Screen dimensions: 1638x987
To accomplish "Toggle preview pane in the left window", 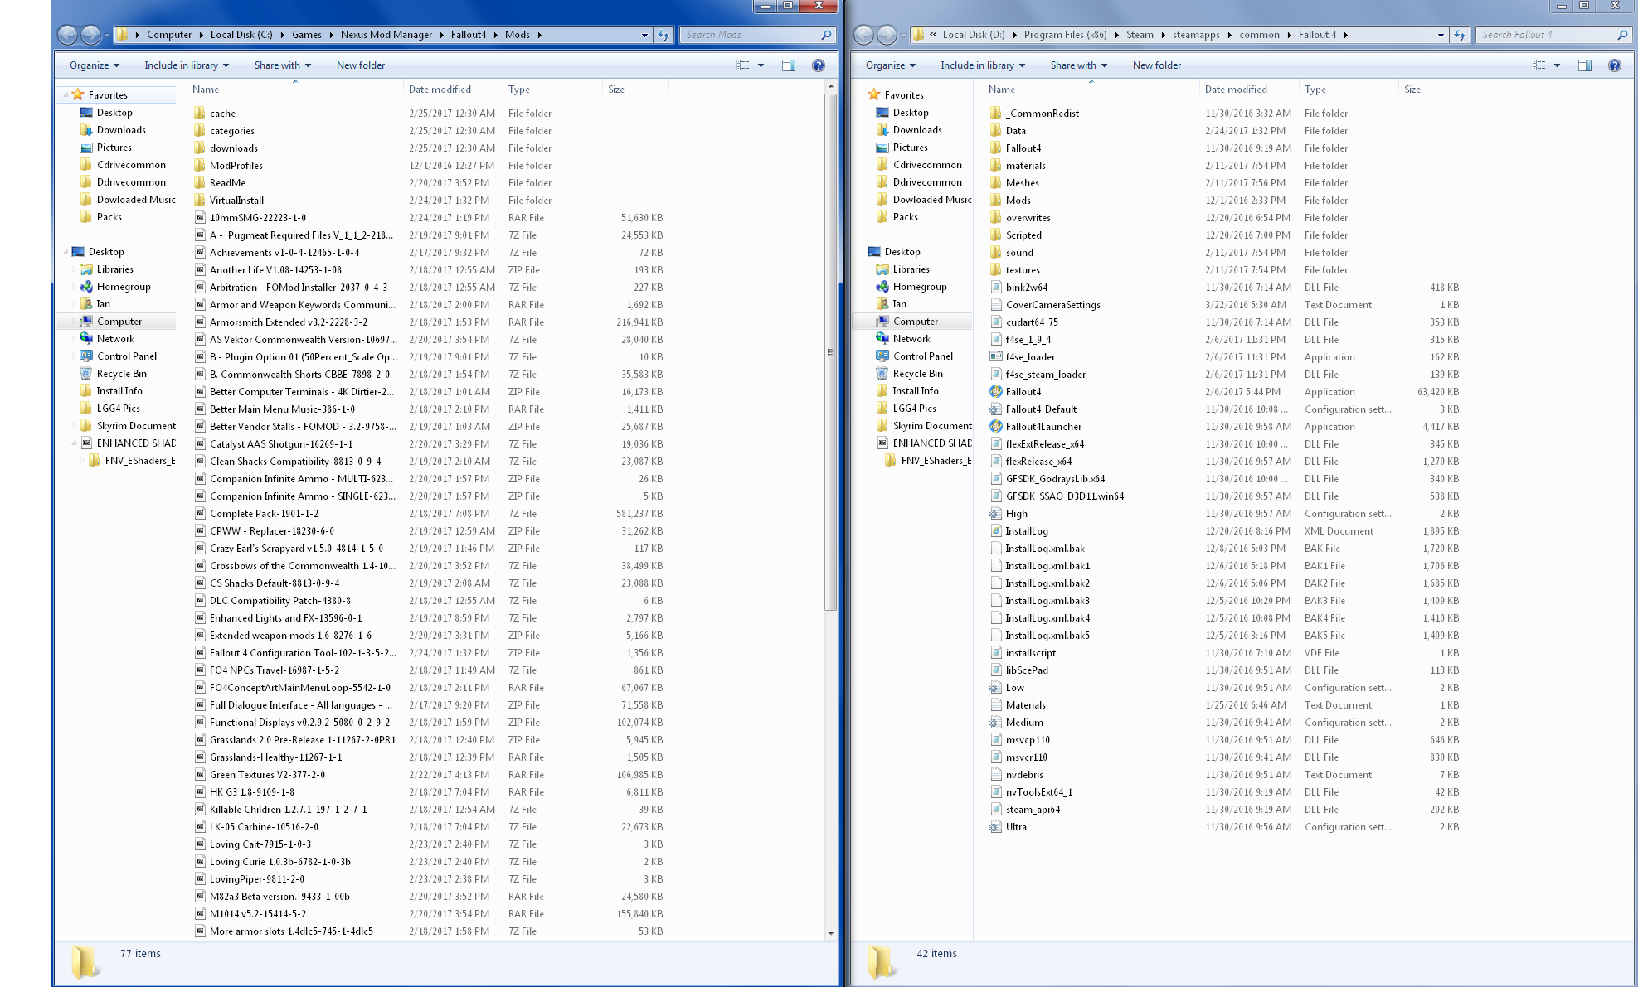I will click(789, 65).
